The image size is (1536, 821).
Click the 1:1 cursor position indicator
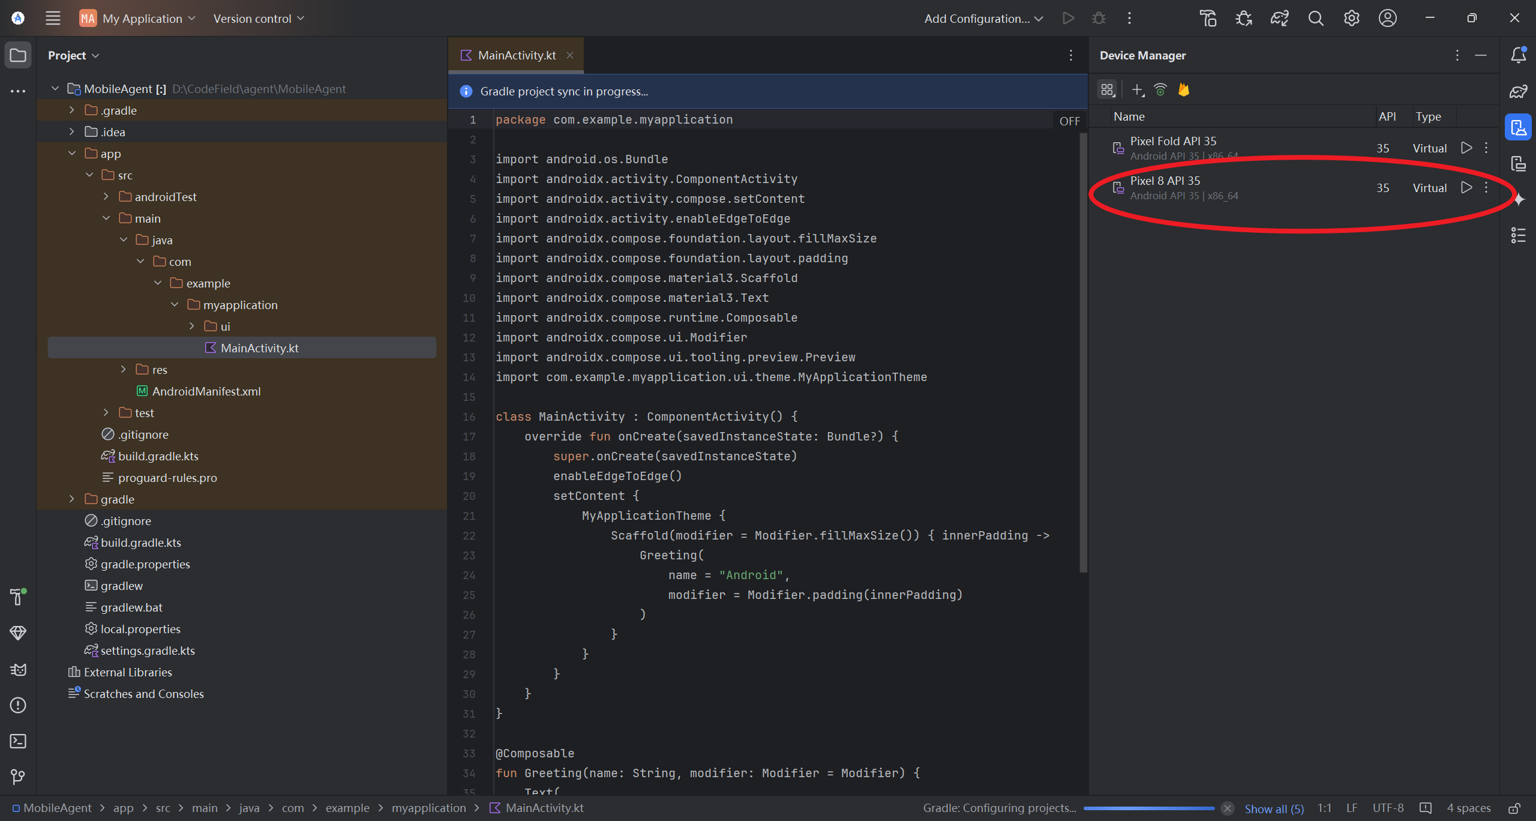(x=1324, y=808)
